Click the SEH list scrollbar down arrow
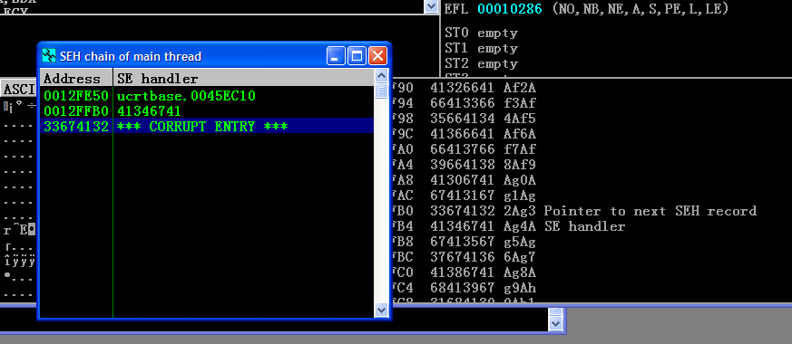 point(381,311)
